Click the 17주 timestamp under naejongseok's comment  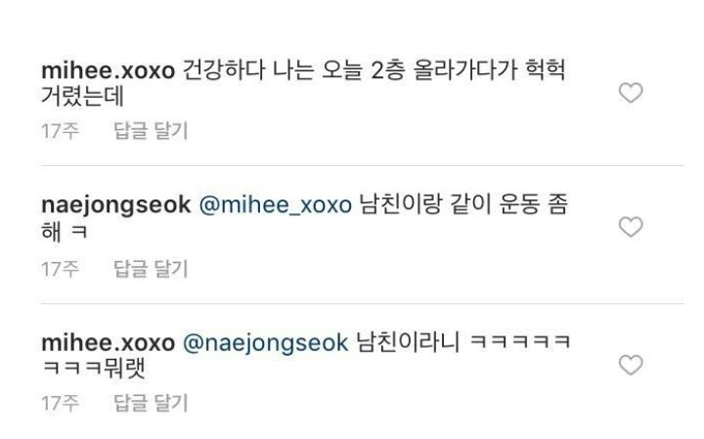(61, 269)
